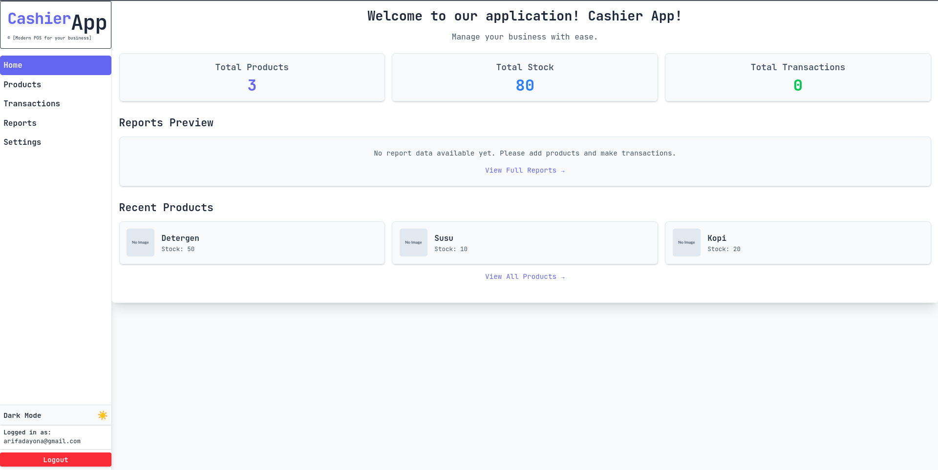
Task: Open Settings from the sidebar
Action: point(56,142)
